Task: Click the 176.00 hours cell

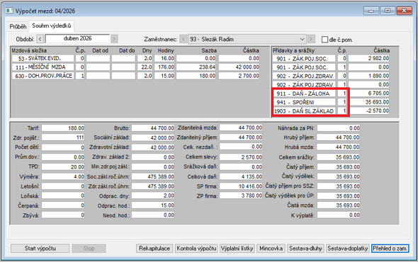Action: click(164, 67)
